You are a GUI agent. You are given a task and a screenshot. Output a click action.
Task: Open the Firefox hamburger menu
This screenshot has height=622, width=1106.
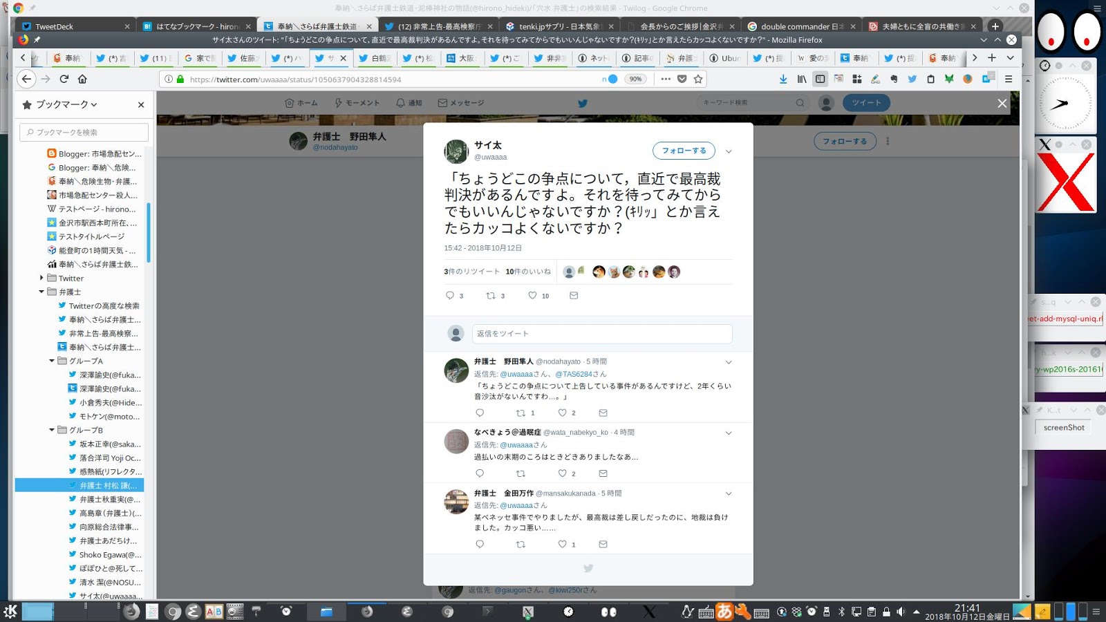(x=1009, y=79)
